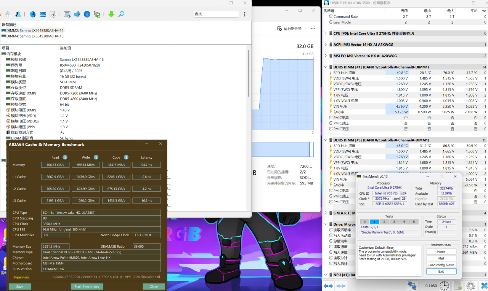Click the Task Manager more options ellipsis
This screenshot has height=291, width=488.
tap(313, 29)
